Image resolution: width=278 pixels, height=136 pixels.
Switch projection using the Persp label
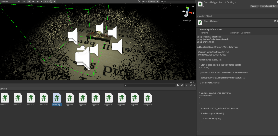(x=188, y=21)
